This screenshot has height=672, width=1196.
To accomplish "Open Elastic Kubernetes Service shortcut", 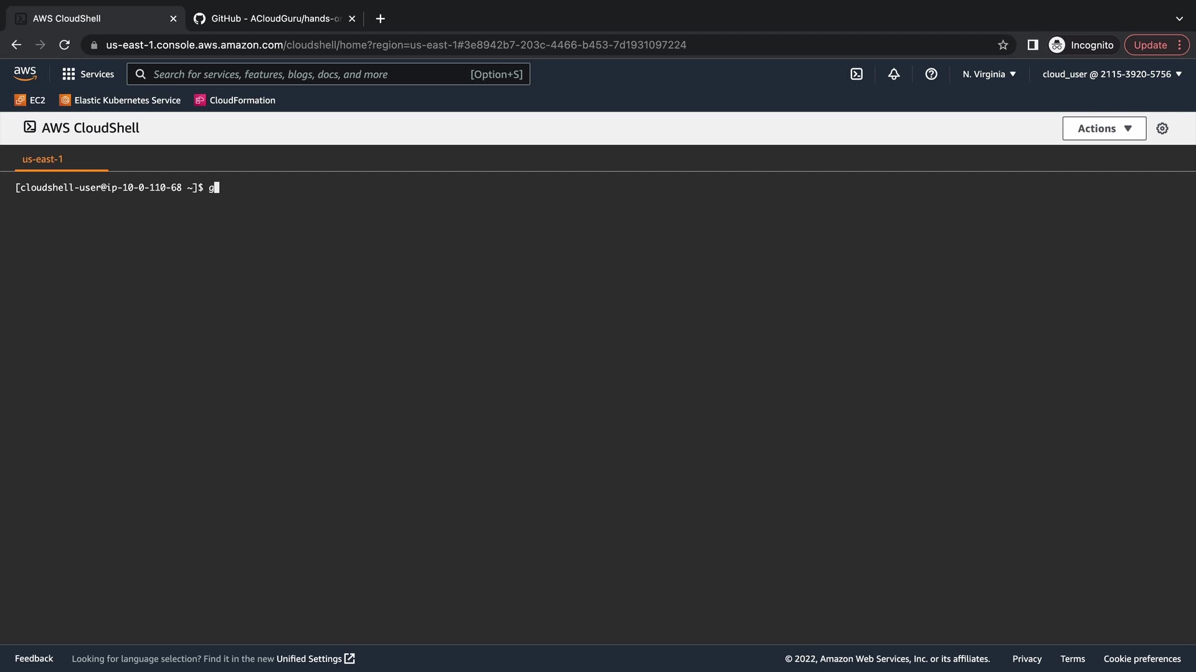I will tap(120, 100).
